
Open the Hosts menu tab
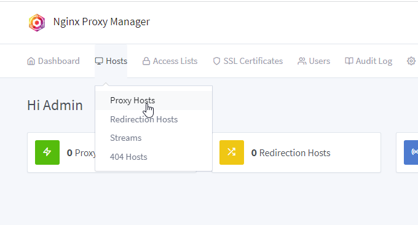pos(111,61)
